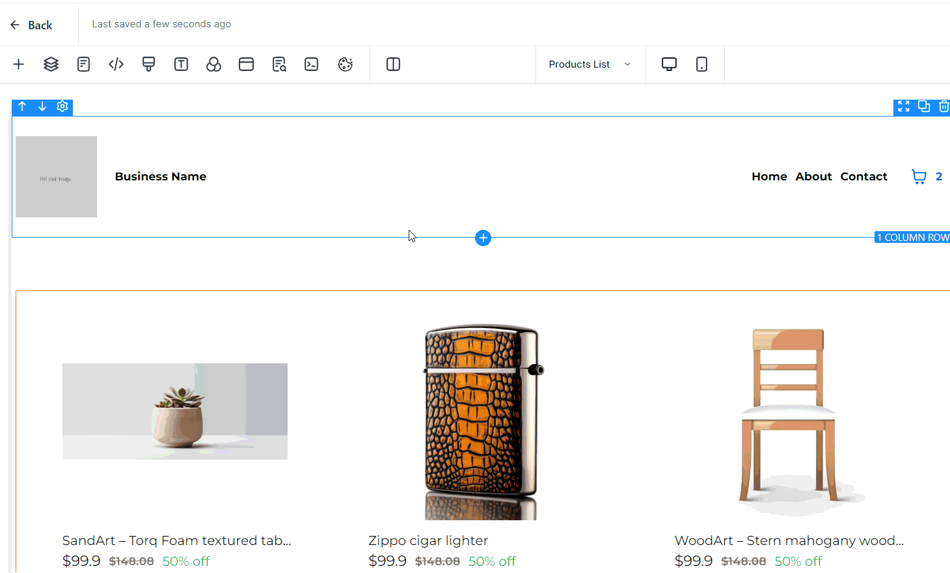Select the About navigation item

813,176
